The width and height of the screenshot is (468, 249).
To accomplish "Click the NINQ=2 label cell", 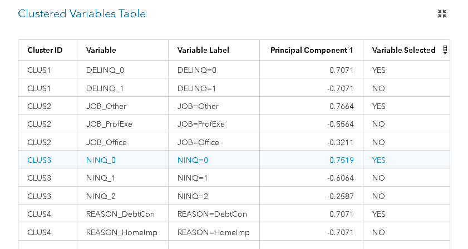I will 214,196.
